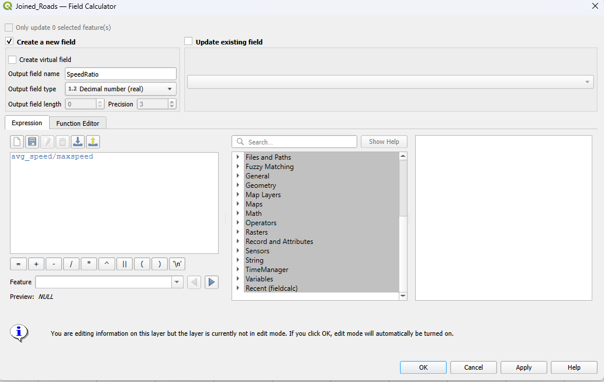Check the Update existing field checkbox

click(x=188, y=42)
